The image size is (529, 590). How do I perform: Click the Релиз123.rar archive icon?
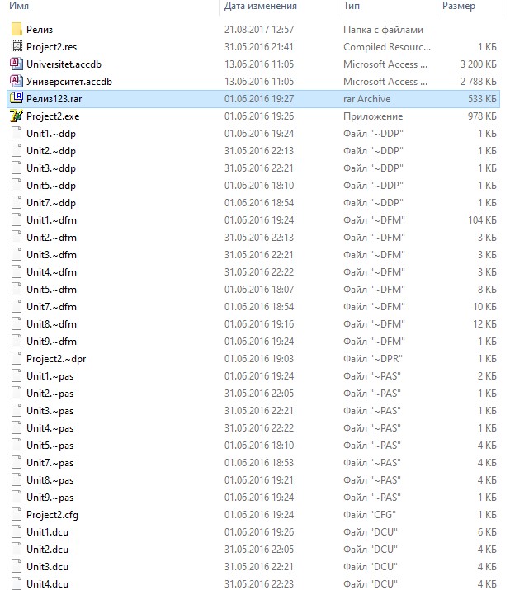coord(17,99)
